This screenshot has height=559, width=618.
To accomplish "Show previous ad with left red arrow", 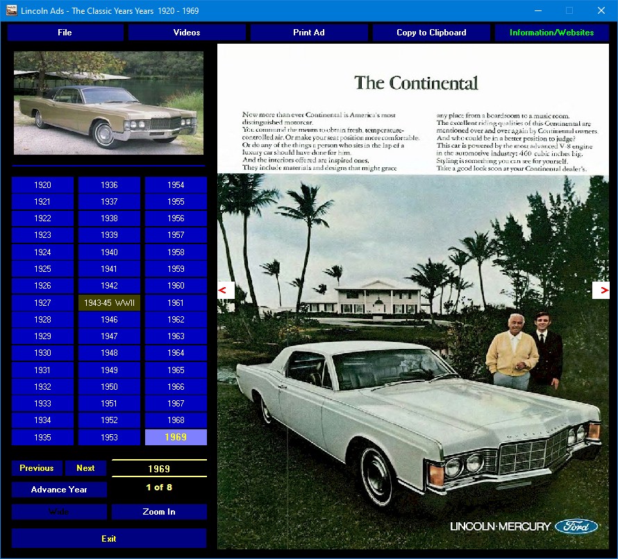I will 226,290.
